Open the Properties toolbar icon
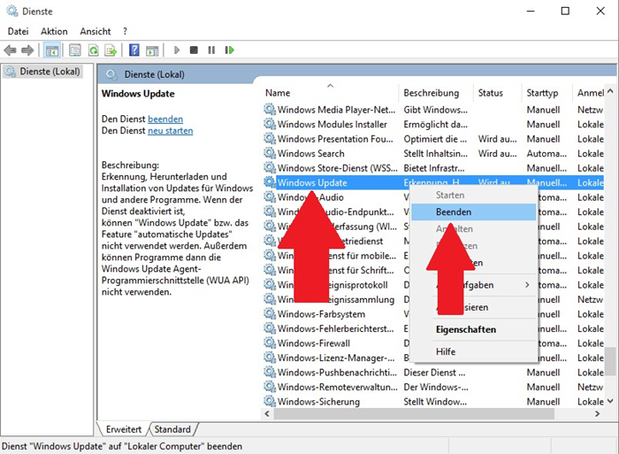The width and height of the screenshot is (619, 454). point(74,50)
